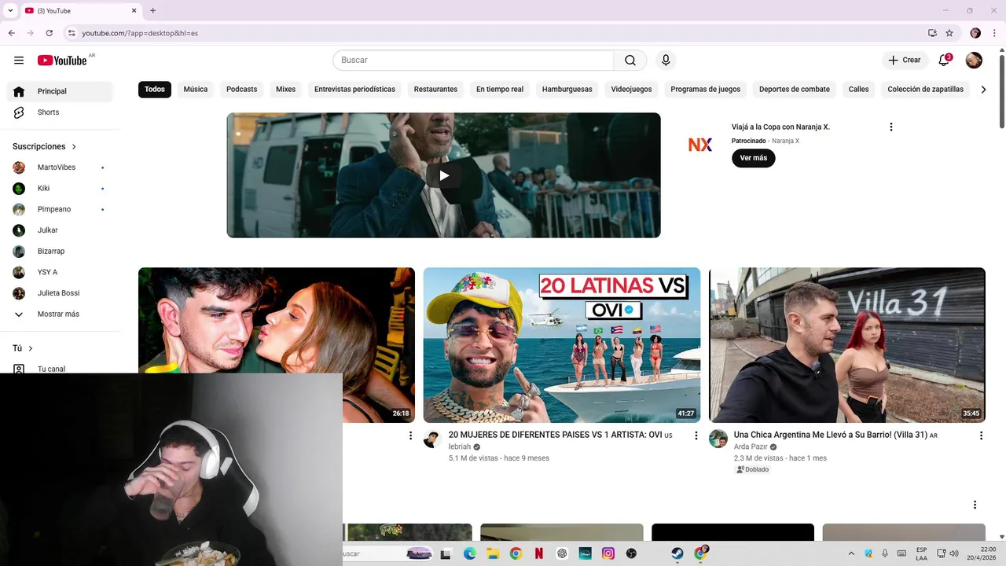Screen dimensions: 1006x566
Task: Open a new browser tab
Action: [x=152, y=10]
